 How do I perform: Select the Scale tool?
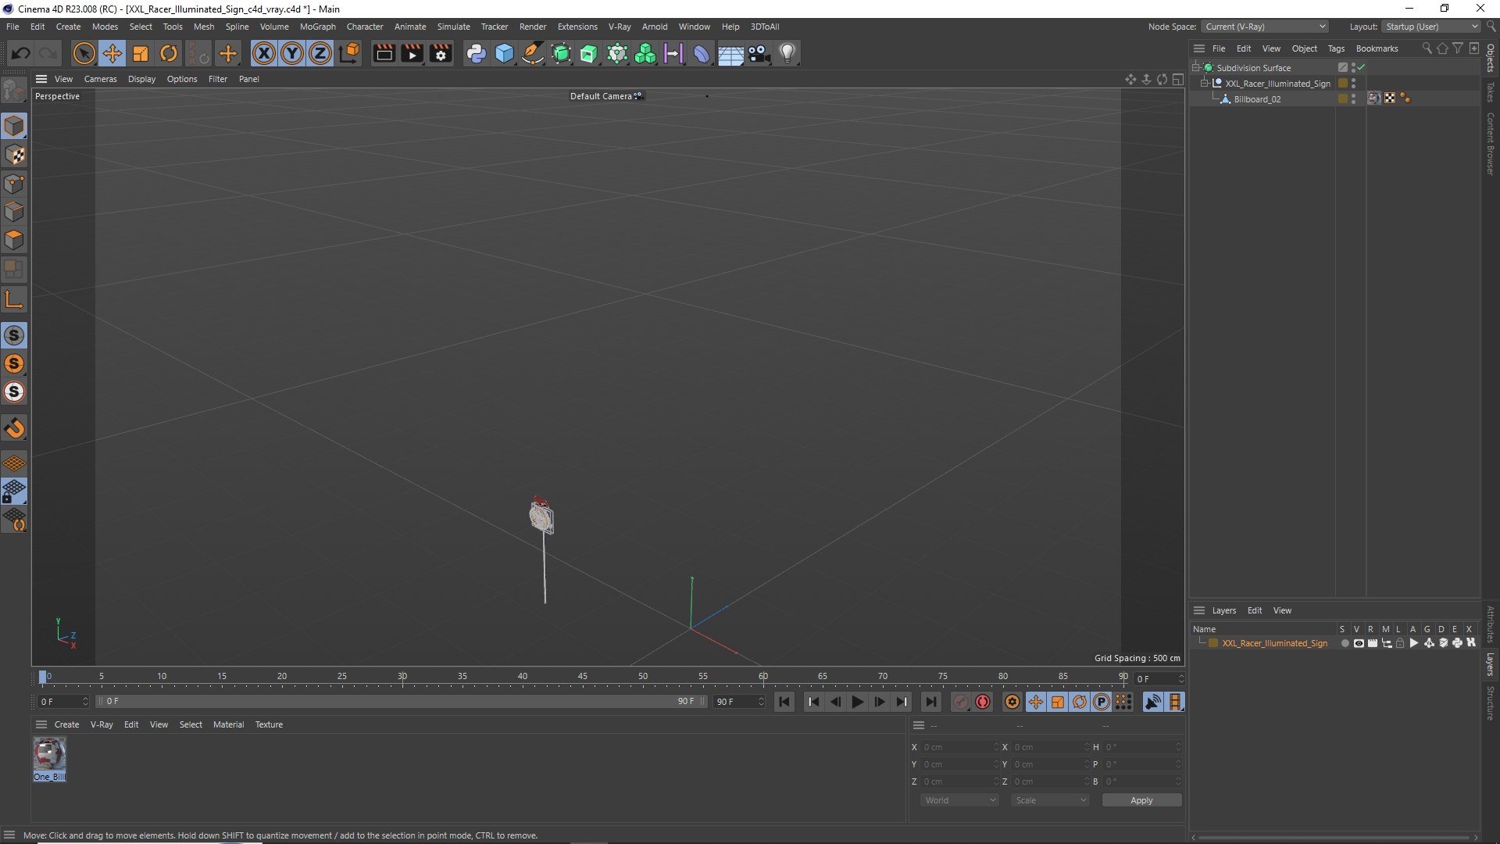(x=141, y=53)
